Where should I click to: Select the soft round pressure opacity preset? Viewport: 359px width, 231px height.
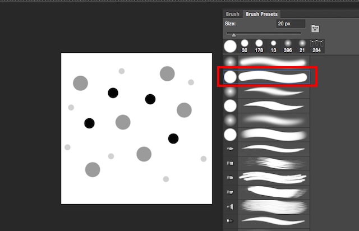click(267, 120)
